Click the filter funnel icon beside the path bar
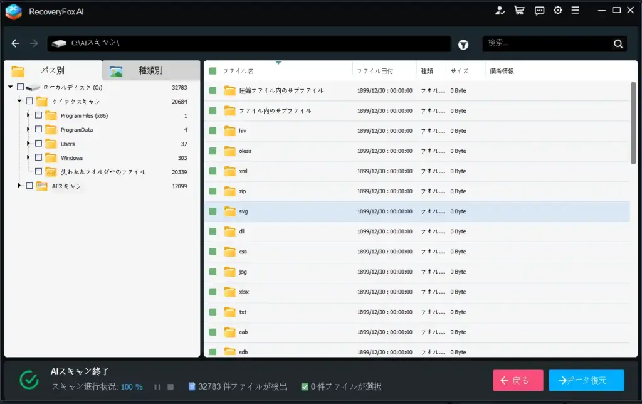This screenshot has width=642, height=404. click(x=463, y=43)
